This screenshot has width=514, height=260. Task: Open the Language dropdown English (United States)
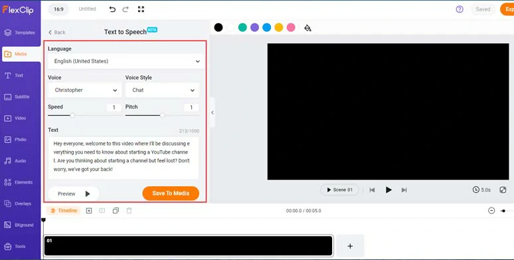click(126, 61)
